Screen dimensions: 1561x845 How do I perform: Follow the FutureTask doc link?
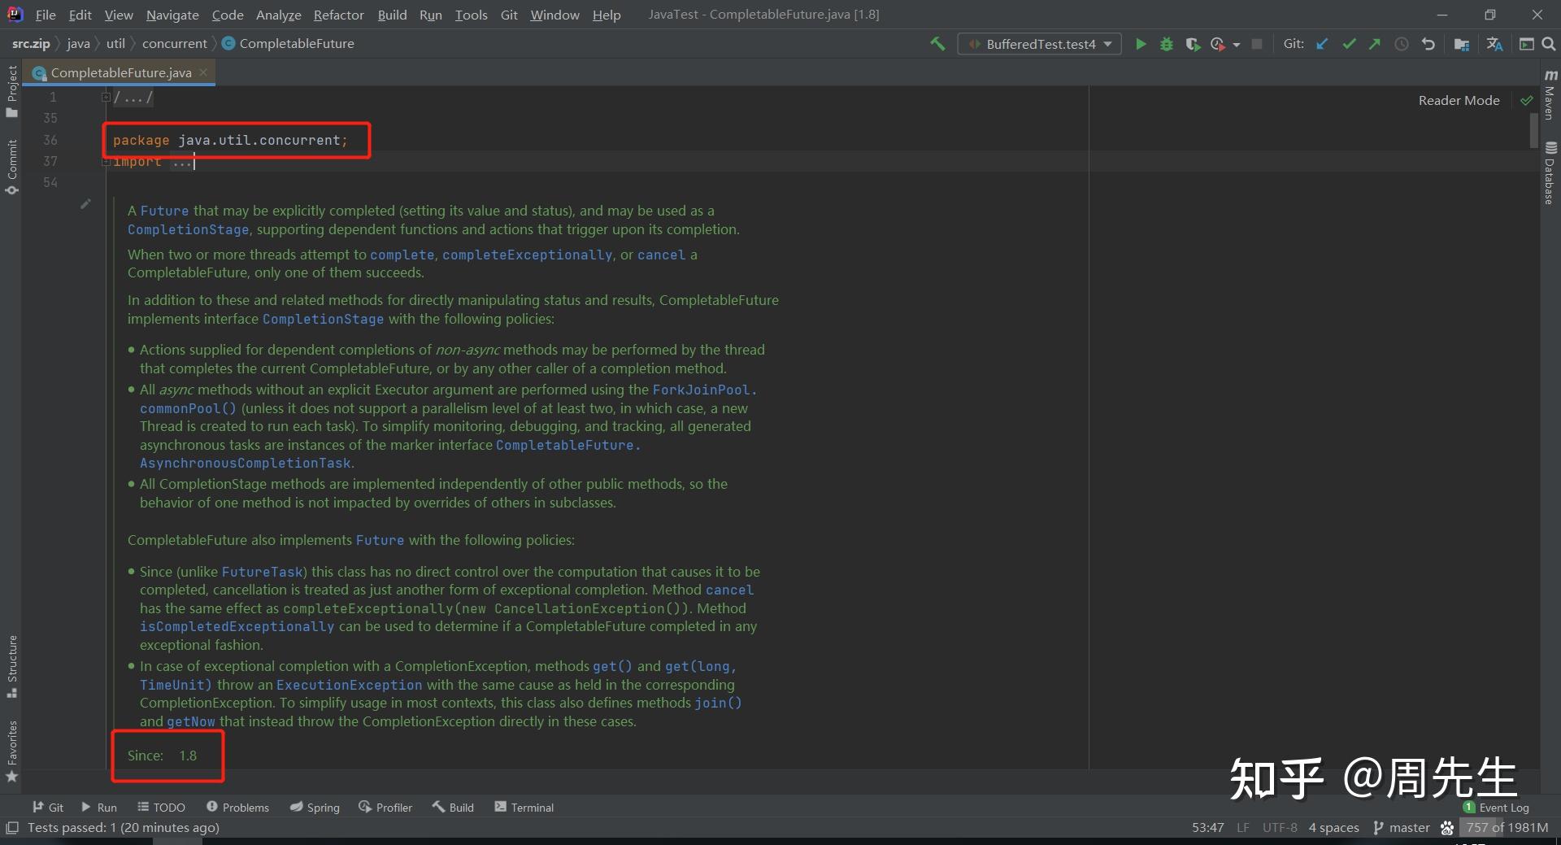263,572
